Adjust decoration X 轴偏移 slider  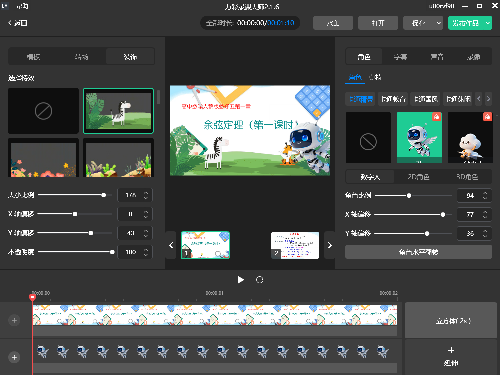75,214
